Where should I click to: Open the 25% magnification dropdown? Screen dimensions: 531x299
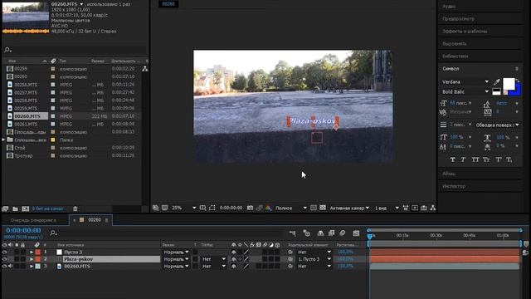184,208
